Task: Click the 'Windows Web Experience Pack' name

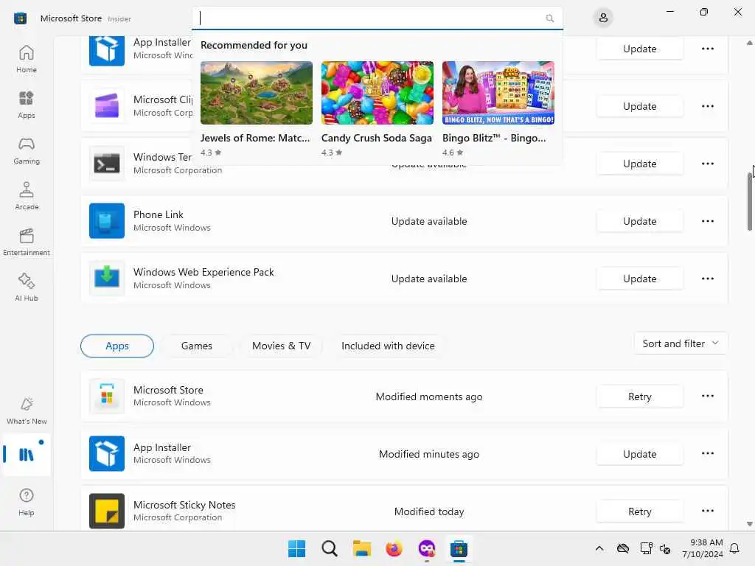Action: (203, 272)
